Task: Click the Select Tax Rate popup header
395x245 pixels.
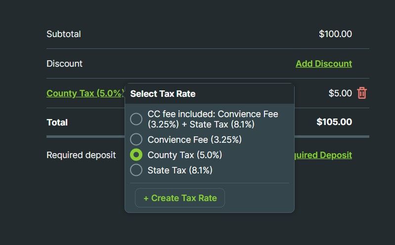Action: (163, 94)
